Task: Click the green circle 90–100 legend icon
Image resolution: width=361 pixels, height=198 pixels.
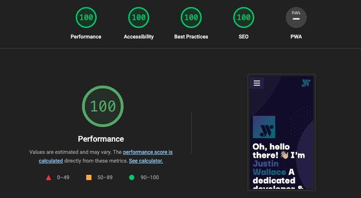Action: click(131, 177)
